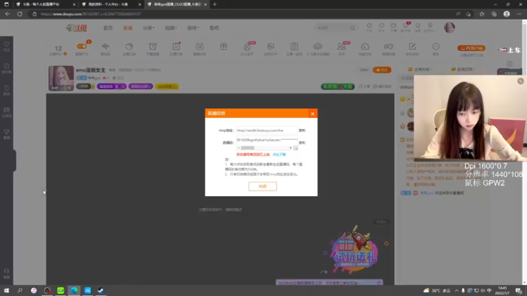Image resolution: width=527 pixels, height=296 pixels.
Task: Click the rtmp address input field
Action: [x=267, y=130]
